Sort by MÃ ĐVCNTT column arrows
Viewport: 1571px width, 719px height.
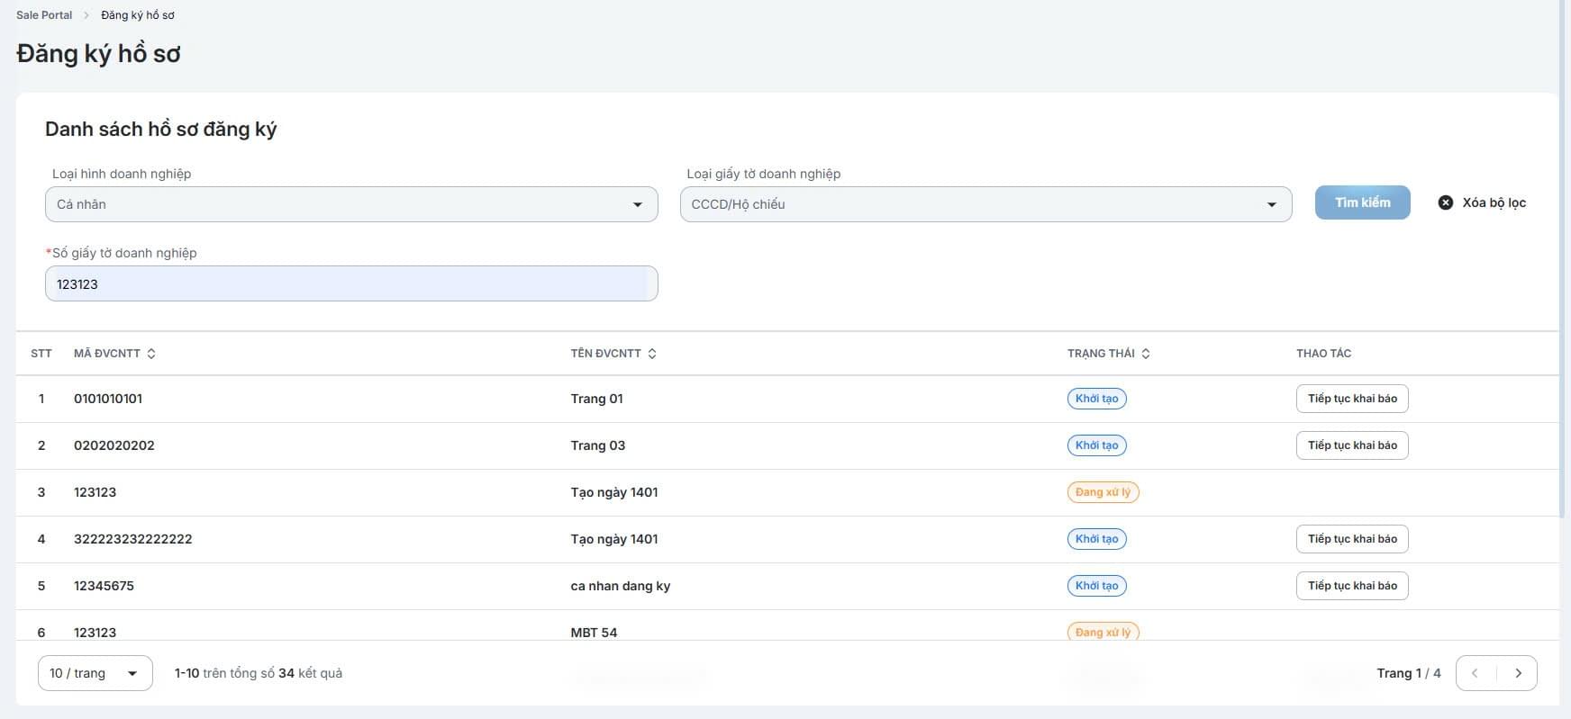(151, 354)
